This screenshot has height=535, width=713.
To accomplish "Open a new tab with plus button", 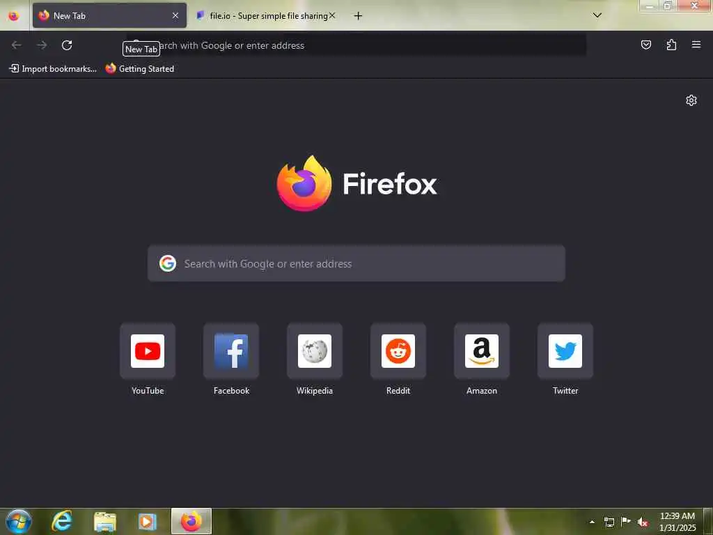I will click(x=359, y=16).
